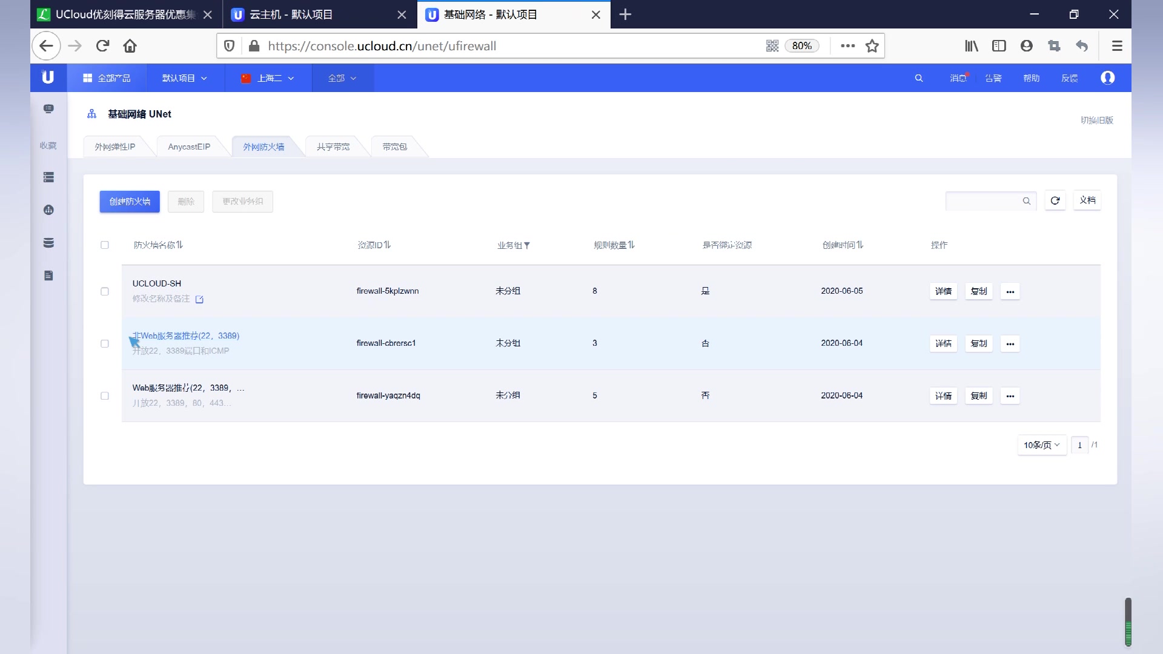Open more actions for UCLOUD-SH row
Image resolution: width=1163 pixels, height=654 pixels.
[x=1010, y=291]
